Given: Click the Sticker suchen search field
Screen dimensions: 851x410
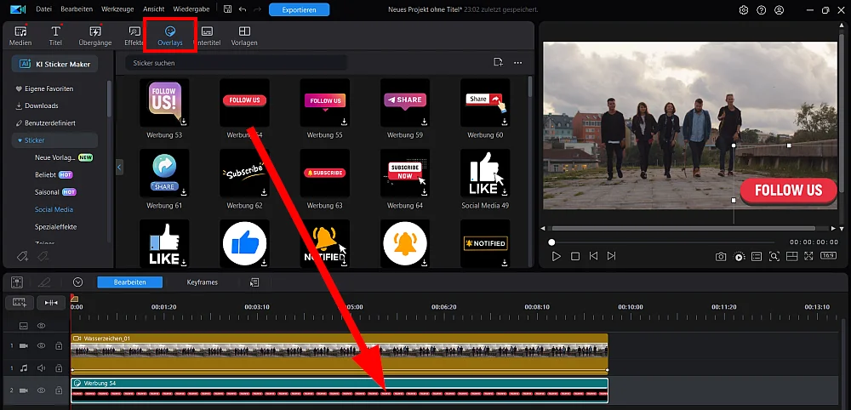Looking at the screenshot, I should (236, 63).
